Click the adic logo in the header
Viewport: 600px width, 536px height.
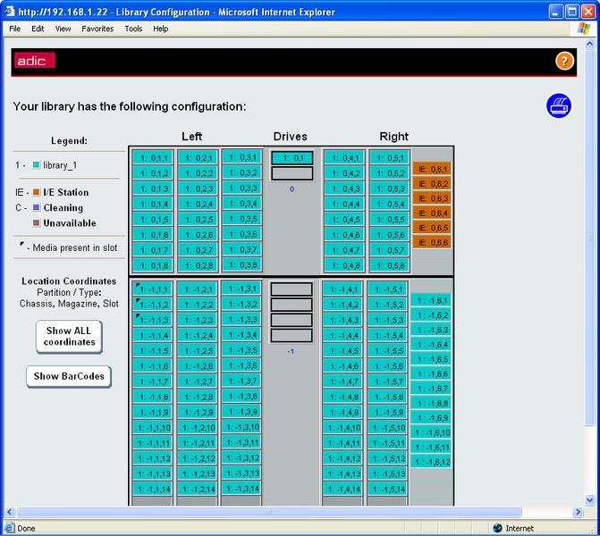tap(35, 61)
